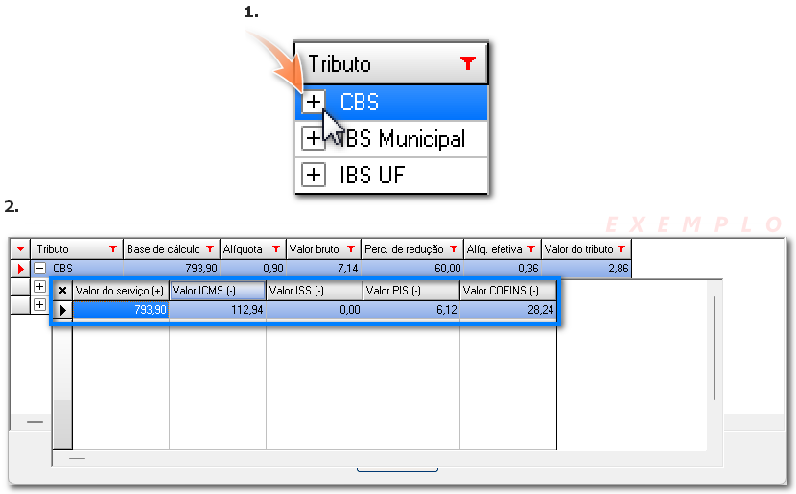Screen dimensions: 796x494
Task: Expand the IBS Municipal row
Action: coord(314,138)
